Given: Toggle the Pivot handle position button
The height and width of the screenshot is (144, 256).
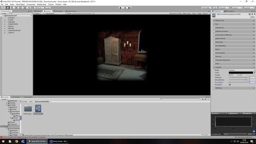Looking at the screenshot, I should point(38,8).
